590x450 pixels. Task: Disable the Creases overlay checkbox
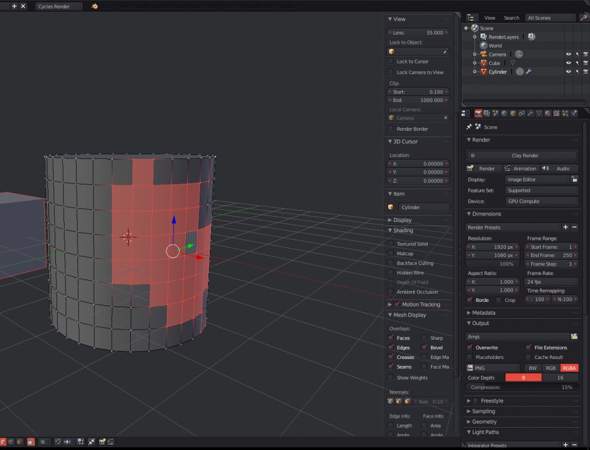coord(391,357)
